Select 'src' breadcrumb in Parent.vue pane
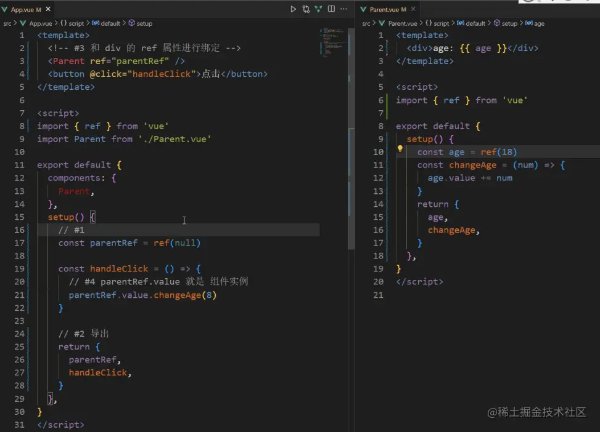600x432 pixels. 366,23
